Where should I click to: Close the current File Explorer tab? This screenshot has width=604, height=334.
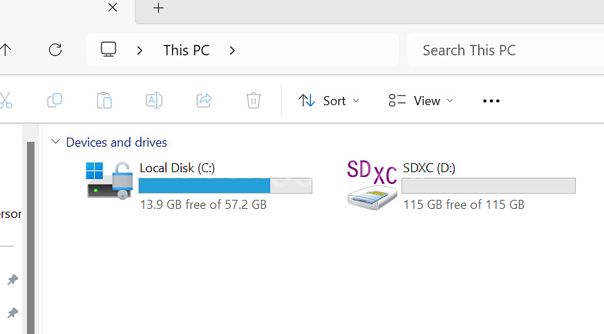[x=113, y=8]
